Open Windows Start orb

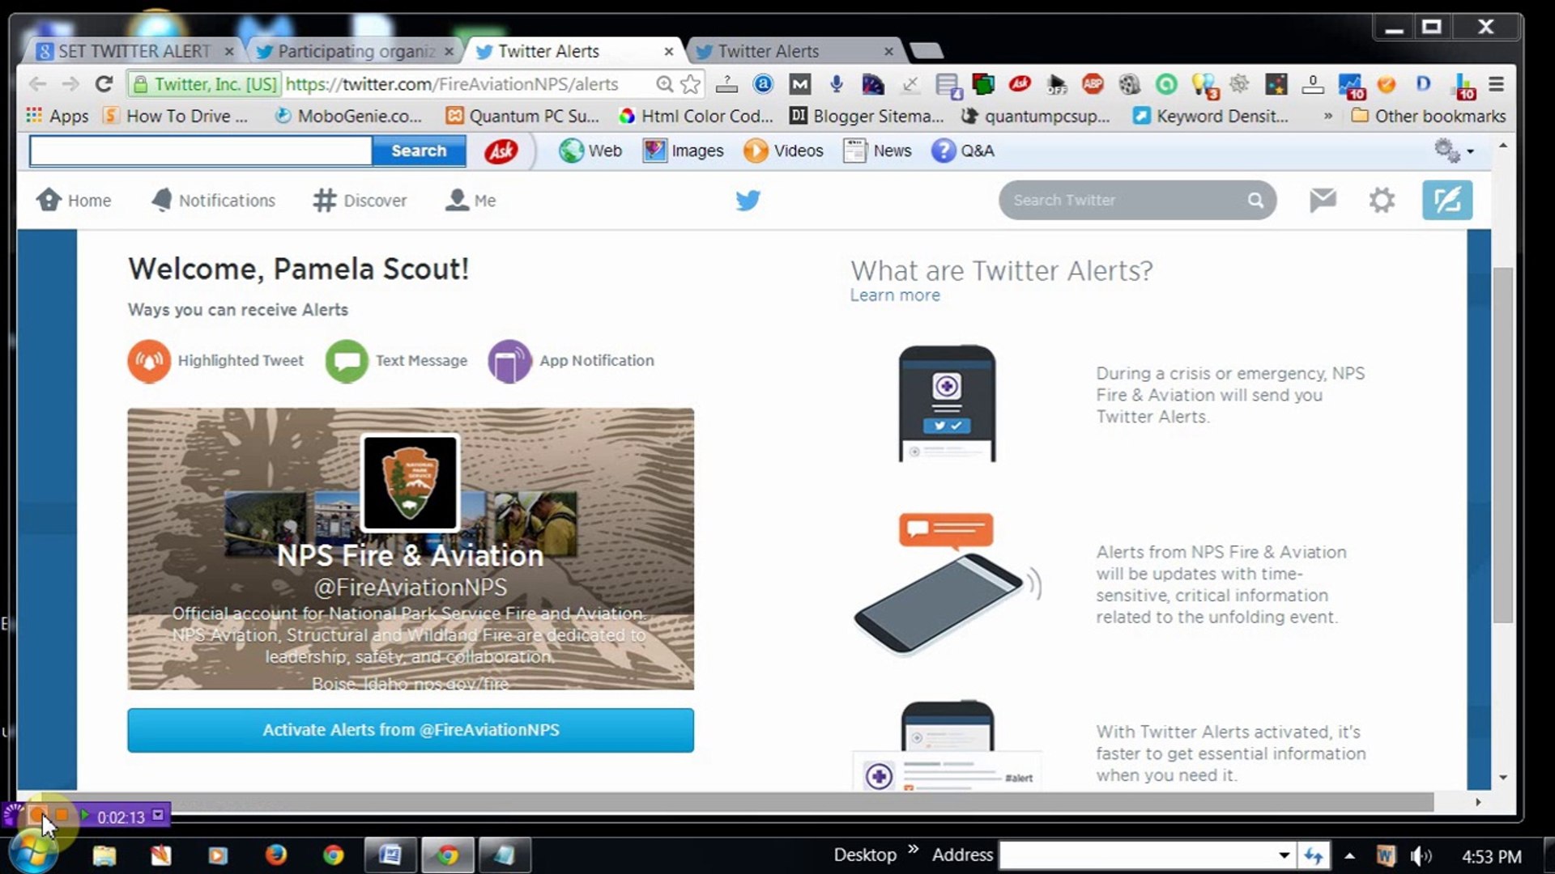pos(32,854)
